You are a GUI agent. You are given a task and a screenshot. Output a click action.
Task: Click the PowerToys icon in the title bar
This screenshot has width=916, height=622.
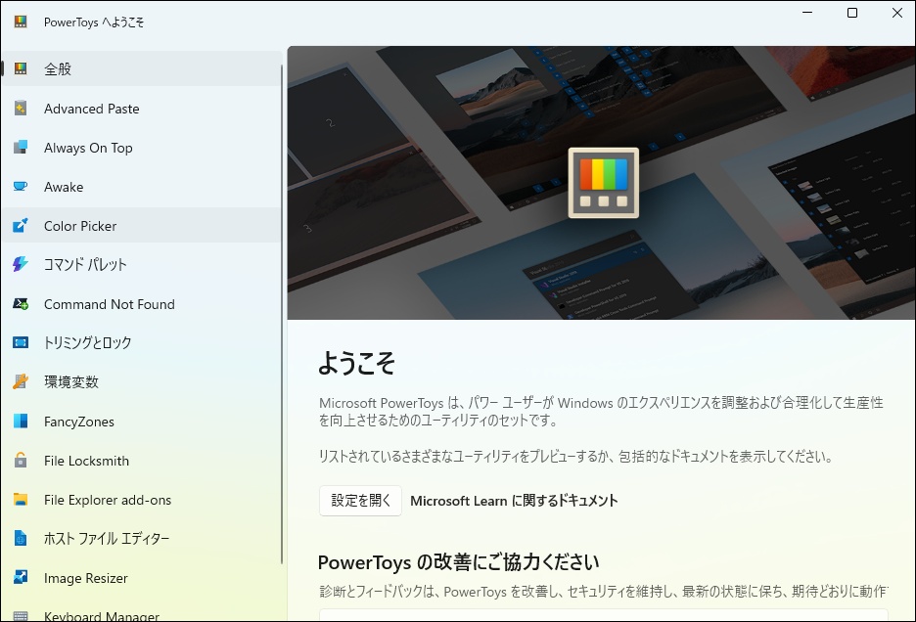[18, 20]
